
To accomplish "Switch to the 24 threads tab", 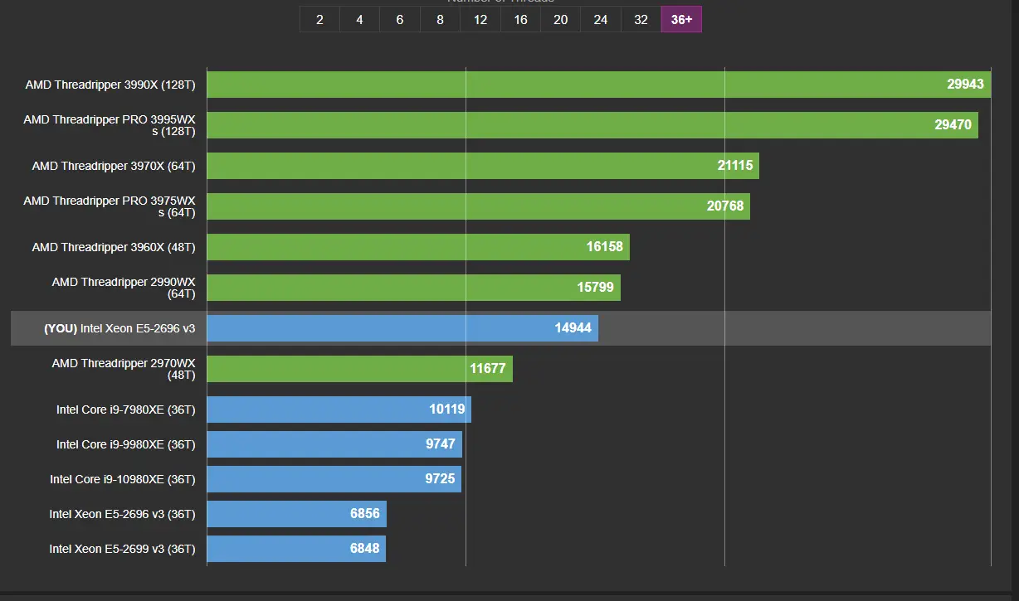I will coord(601,19).
